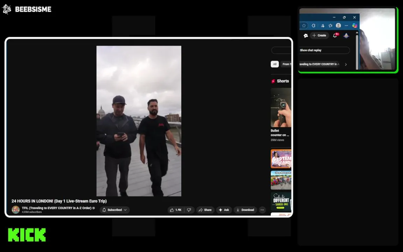
Task: Like the video with 1.4K likes
Action: pyautogui.click(x=176, y=210)
